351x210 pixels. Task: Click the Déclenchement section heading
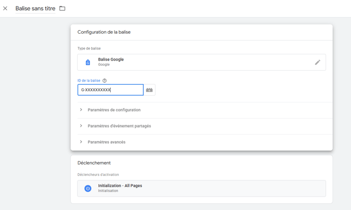[94, 163]
